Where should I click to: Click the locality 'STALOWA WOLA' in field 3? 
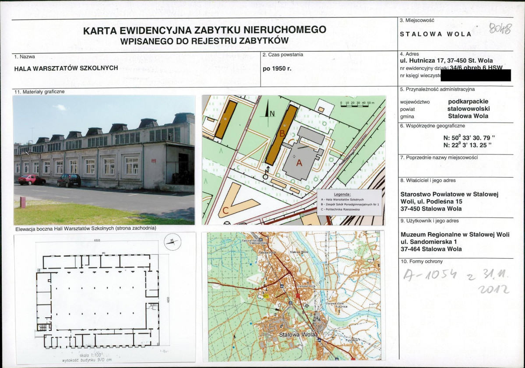(x=436, y=34)
